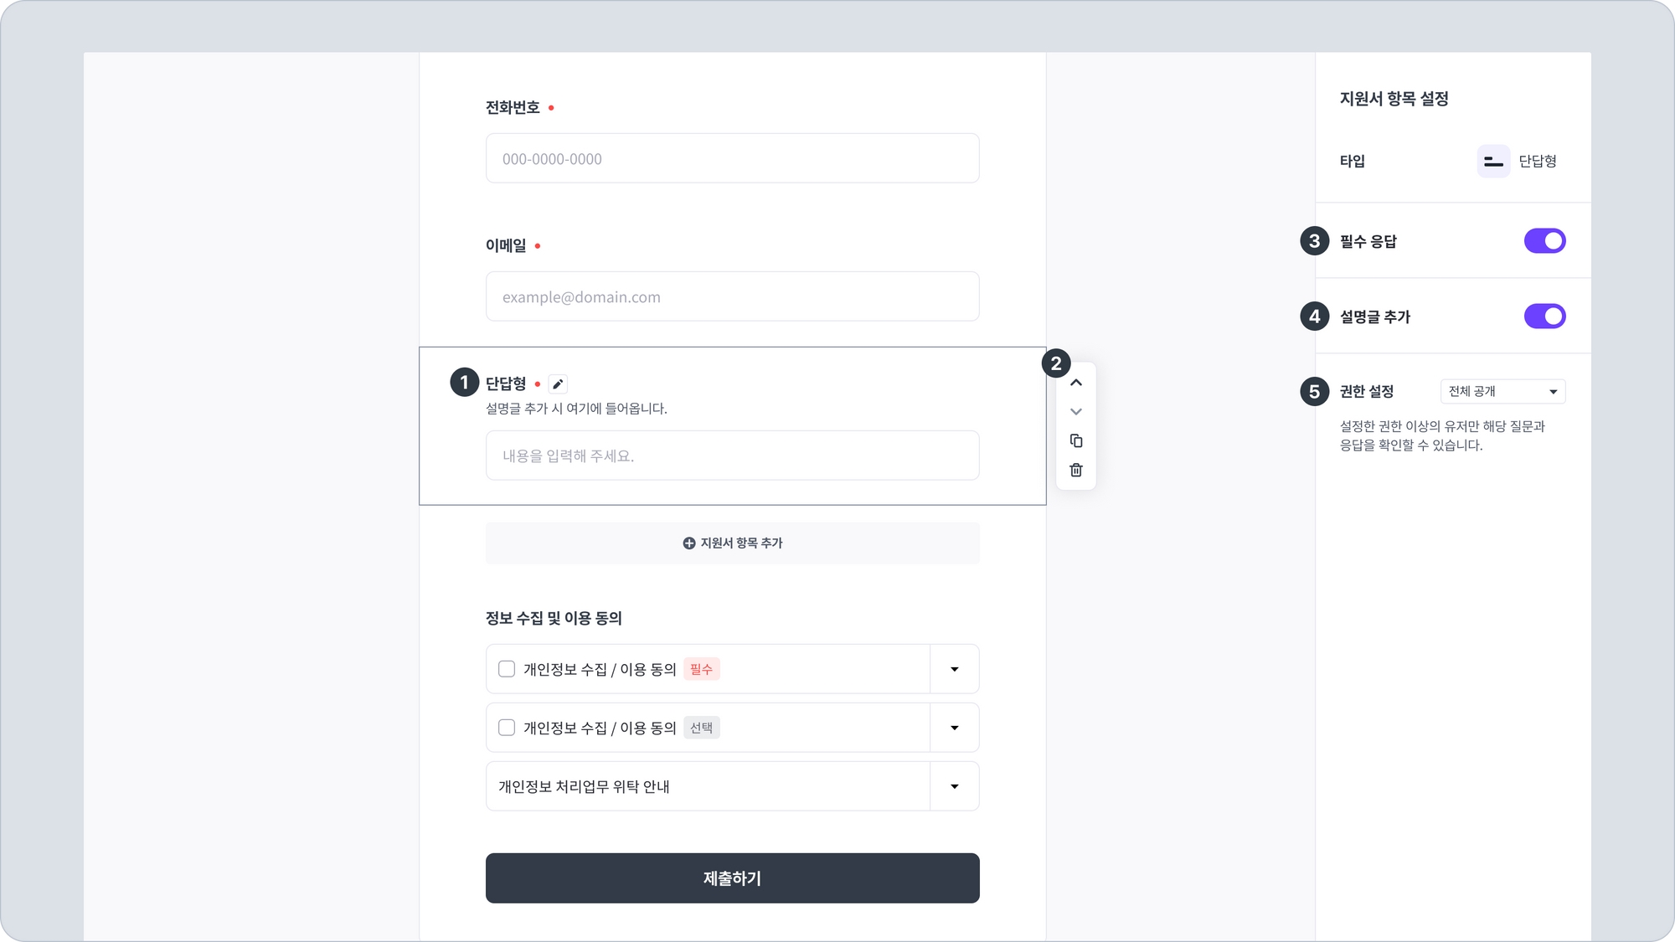The image size is (1675, 942).
Task: Click the plus icon on 지원서 항목 추가
Action: tap(689, 543)
